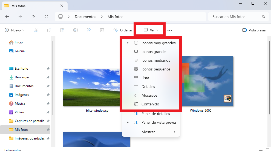Image resolution: width=271 pixels, height=151 pixels.
Task: Switch to details view icon in status bar
Action: coord(261,150)
